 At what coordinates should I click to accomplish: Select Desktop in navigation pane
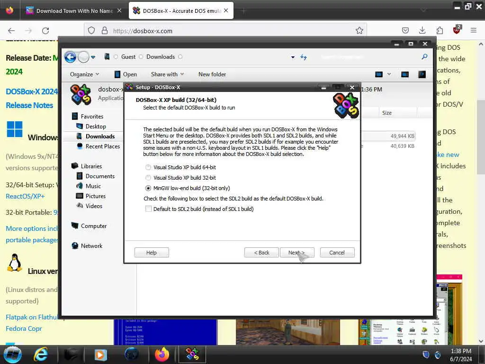(x=96, y=126)
